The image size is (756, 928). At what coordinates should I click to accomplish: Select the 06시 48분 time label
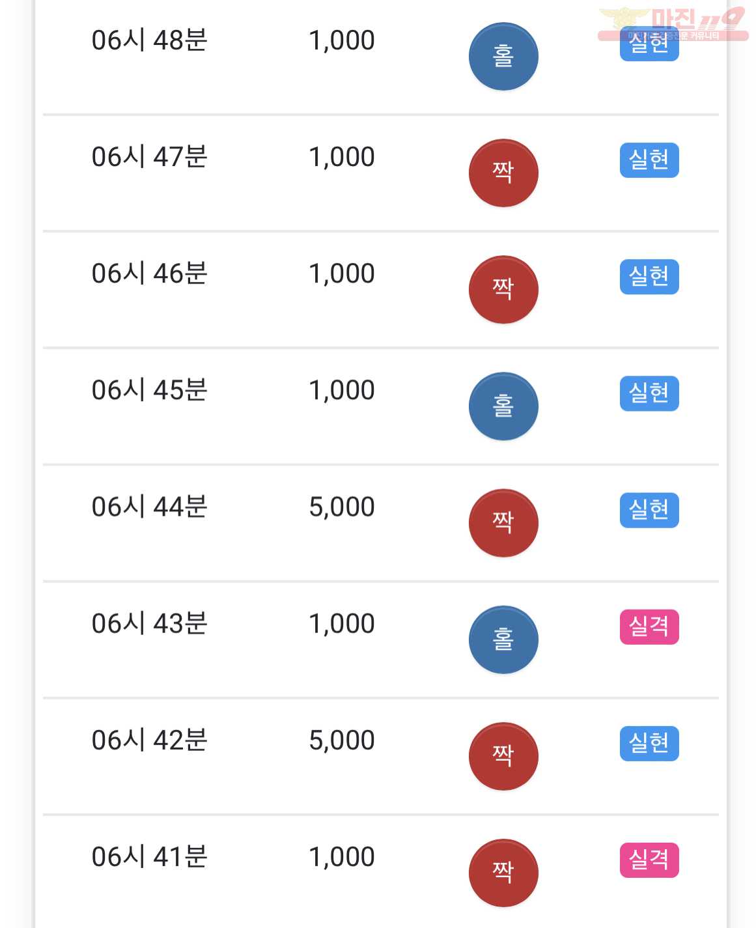pos(149,40)
